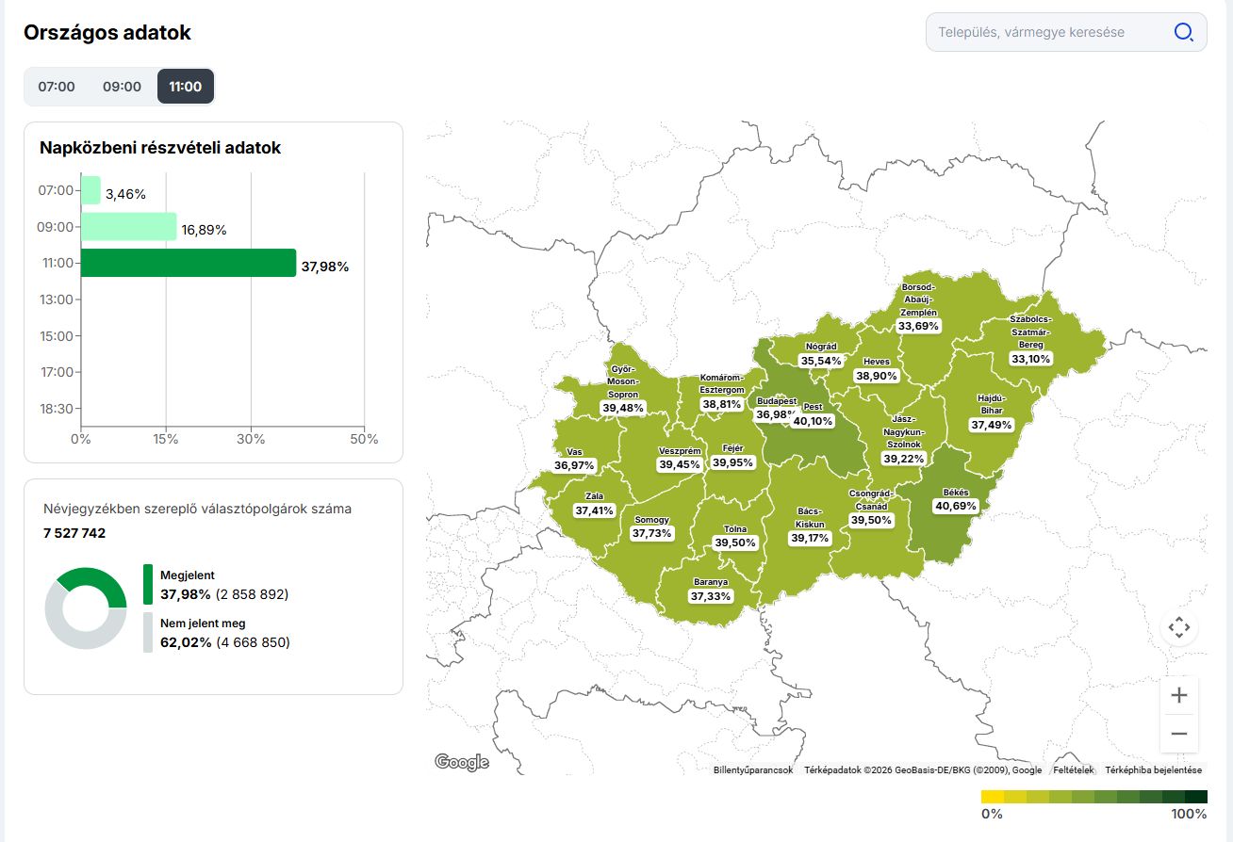The height and width of the screenshot is (842, 1233).
Task: Open the Feltételek link
Action: coord(1074,769)
